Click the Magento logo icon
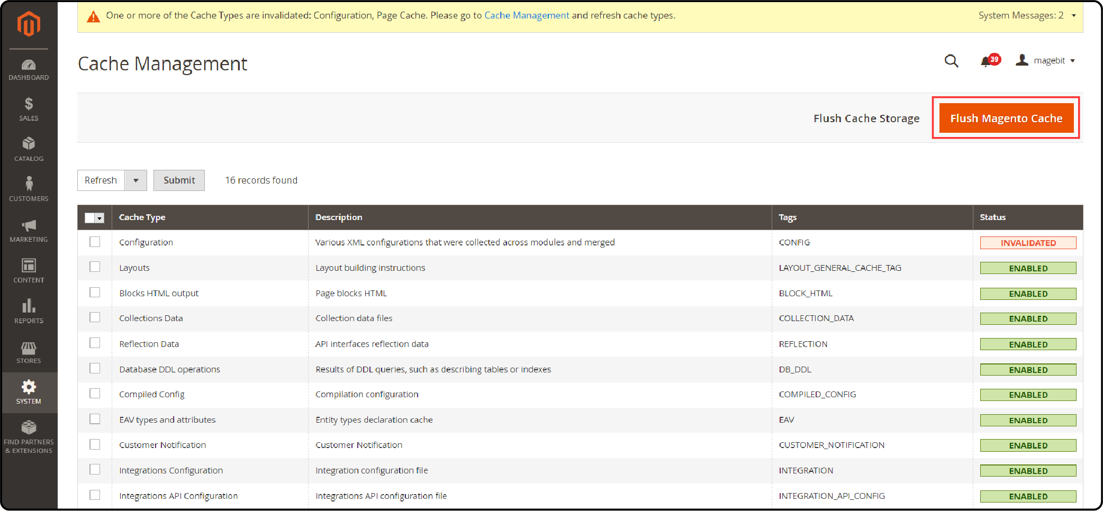Image resolution: width=1103 pixels, height=511 pixels. pyautogui.click(x=29, y=24)
